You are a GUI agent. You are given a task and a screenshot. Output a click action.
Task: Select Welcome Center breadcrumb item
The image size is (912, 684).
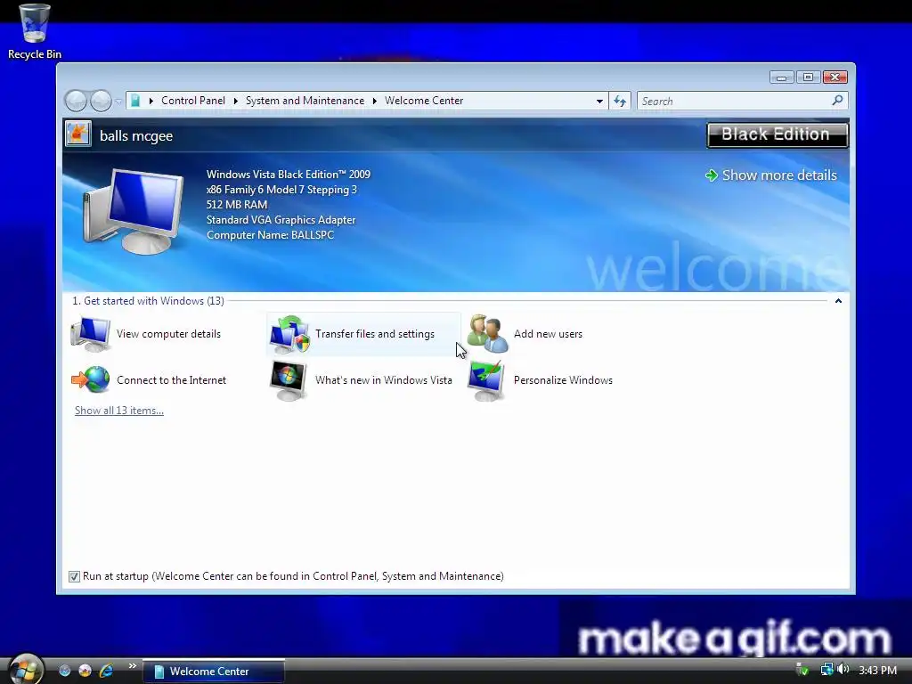[424, 101]
